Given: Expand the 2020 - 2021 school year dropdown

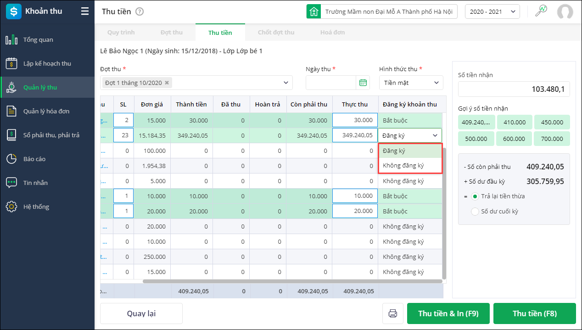Looking at the screenshot, I should click(x=492, y=11).
